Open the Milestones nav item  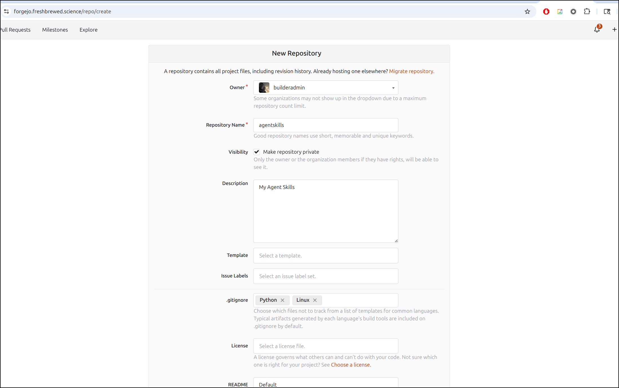pyautogui.click(x=55, y=30)
